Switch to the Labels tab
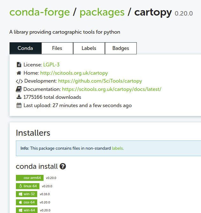 pos(89,48)
